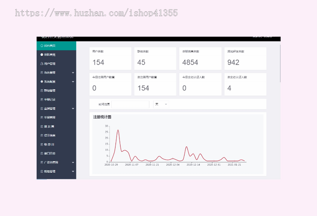Click the 时间范围 date range input
The width and height of the screenshot is (317, 216).
pos(130,104)
